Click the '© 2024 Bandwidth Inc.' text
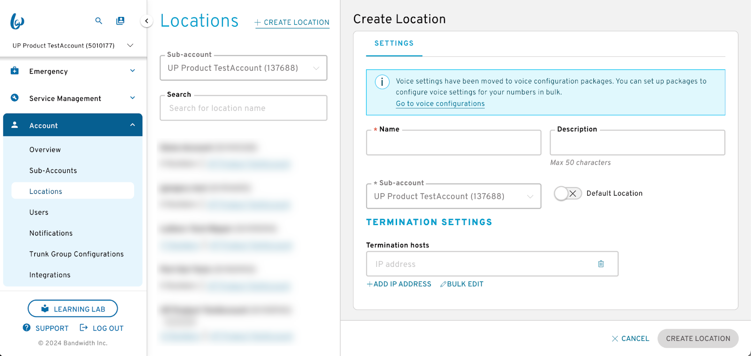Viewport: 751px width, 356px height. point(73,343)
